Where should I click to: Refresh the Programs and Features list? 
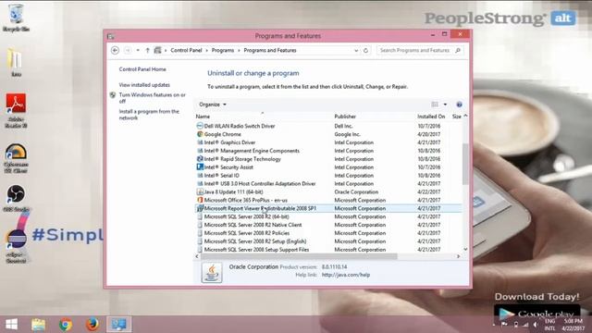[x=365, y=50]
